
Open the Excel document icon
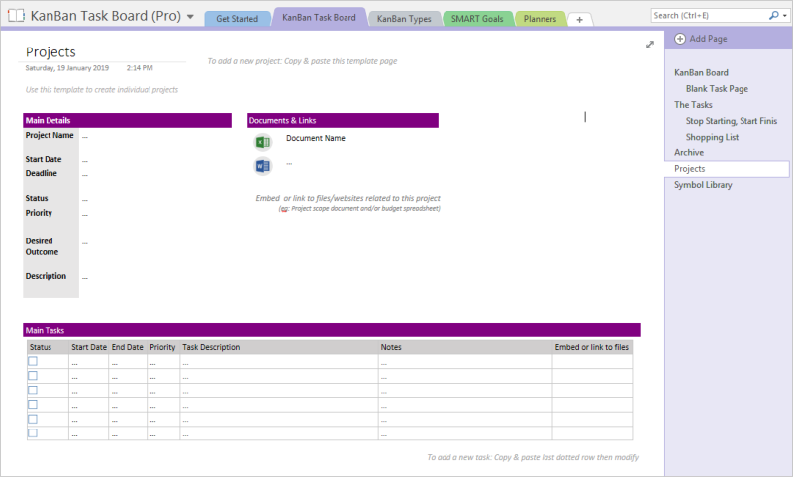point(262,142)
